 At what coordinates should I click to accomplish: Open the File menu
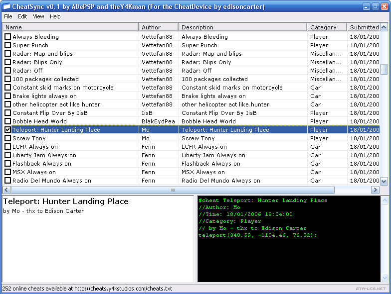[8, 16]
